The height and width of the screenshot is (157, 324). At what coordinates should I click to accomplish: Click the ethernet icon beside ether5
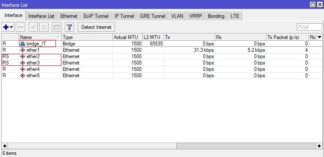[23, 76]
